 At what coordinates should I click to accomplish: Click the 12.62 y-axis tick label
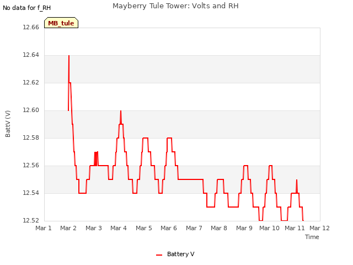(x=31, y=82)
